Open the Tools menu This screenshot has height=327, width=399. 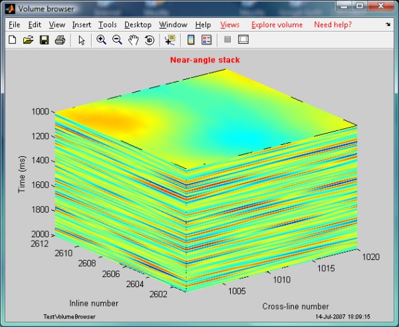[107, 25]
